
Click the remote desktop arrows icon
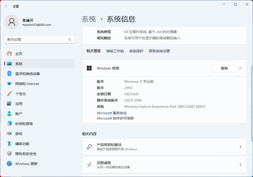(89, 164)
